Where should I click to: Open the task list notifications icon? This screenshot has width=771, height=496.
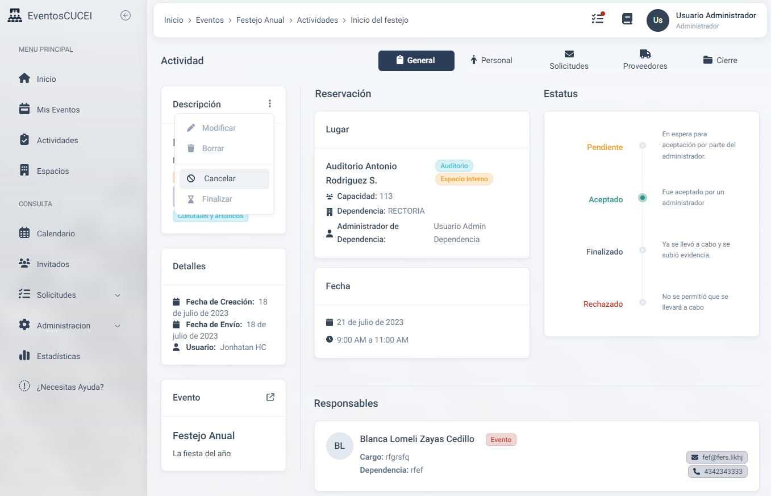pos(597,19)
